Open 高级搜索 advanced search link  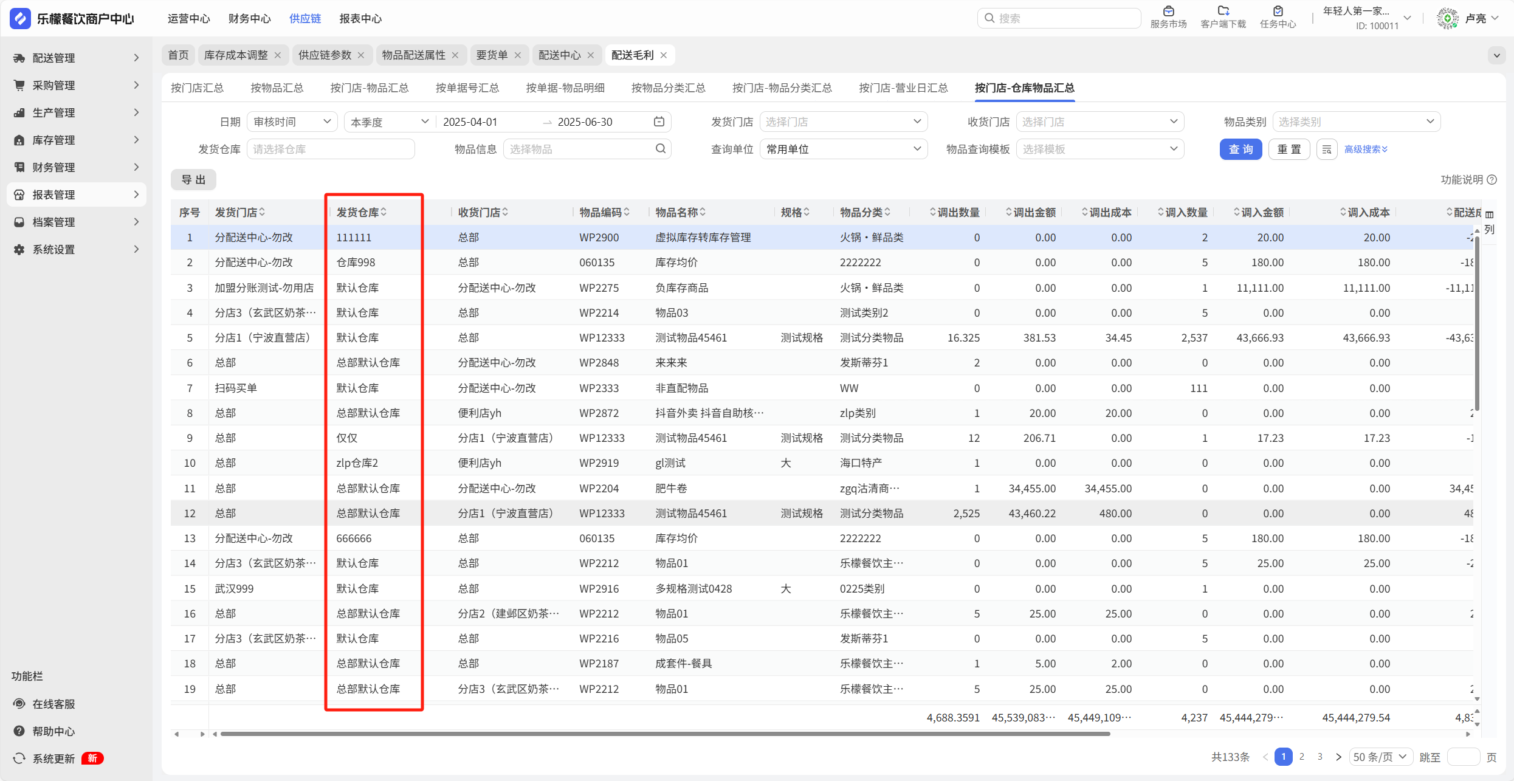[x=1366, y=150]
